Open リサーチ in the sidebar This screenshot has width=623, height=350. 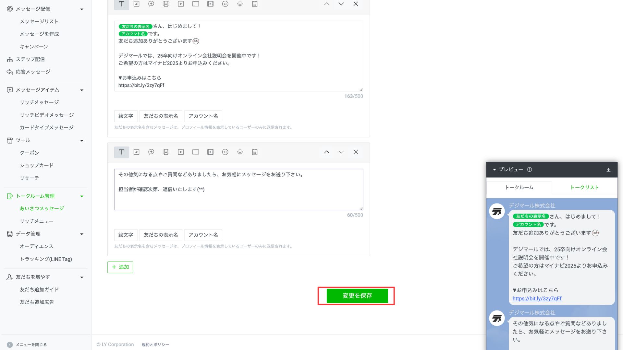pos(29,178)
